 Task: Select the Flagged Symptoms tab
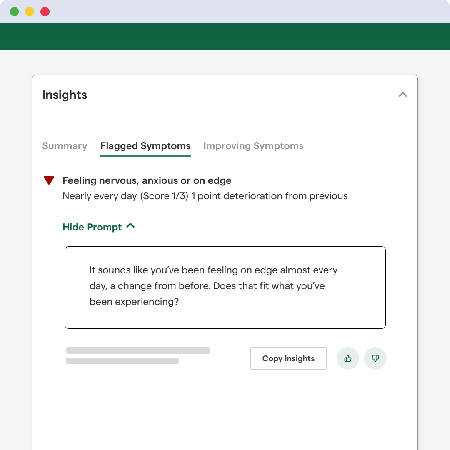tap(145, 146)
